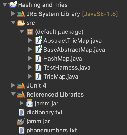Click the jamm.jar jar icon under Referenced Libraries
The width and height of the screenshot is (127, 135).
point(30,103)
